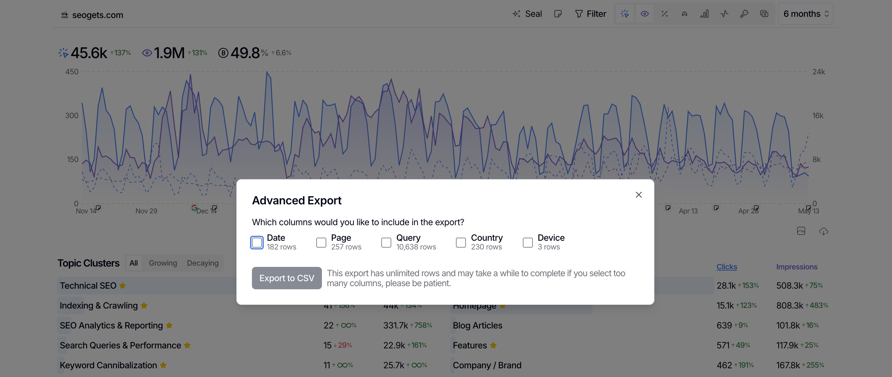The width and height of the screenshot is (892, 377).
Task: Click the pulse line chart icon
Action: pyautogui.click(x=724, y=14)
